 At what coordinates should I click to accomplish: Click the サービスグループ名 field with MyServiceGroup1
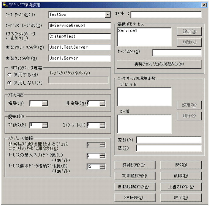click(x=80, y=26)
